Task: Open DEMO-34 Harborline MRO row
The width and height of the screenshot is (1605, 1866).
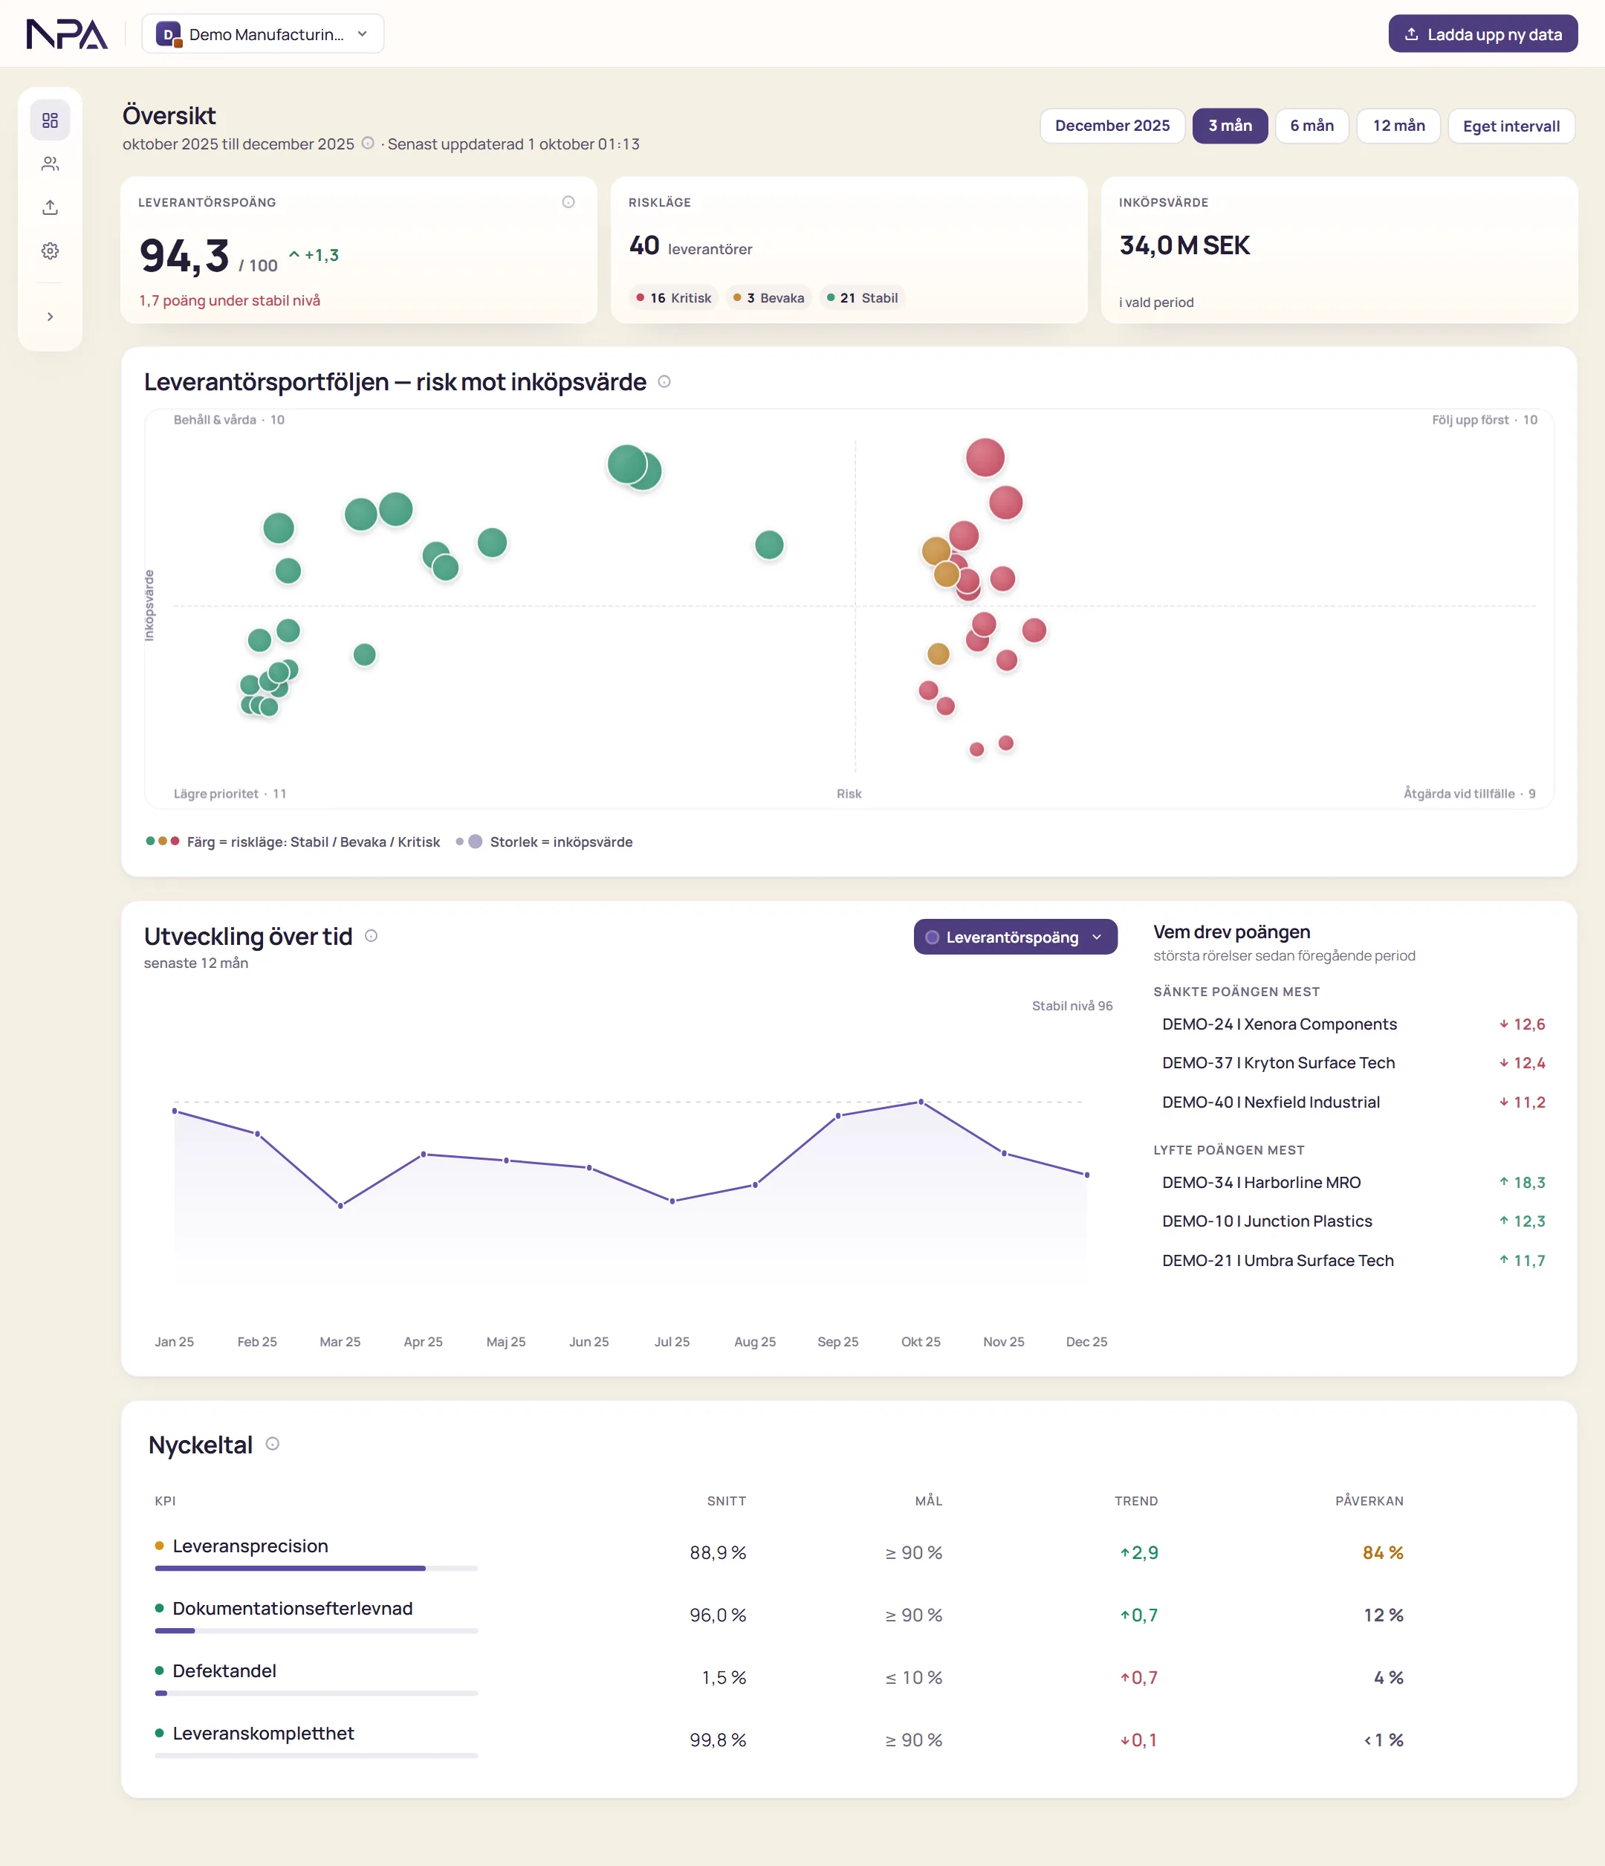Action: [x=1353, y=1183]
